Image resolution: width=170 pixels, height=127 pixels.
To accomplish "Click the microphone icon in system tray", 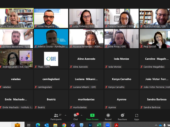I will click(x=165, y=125).
